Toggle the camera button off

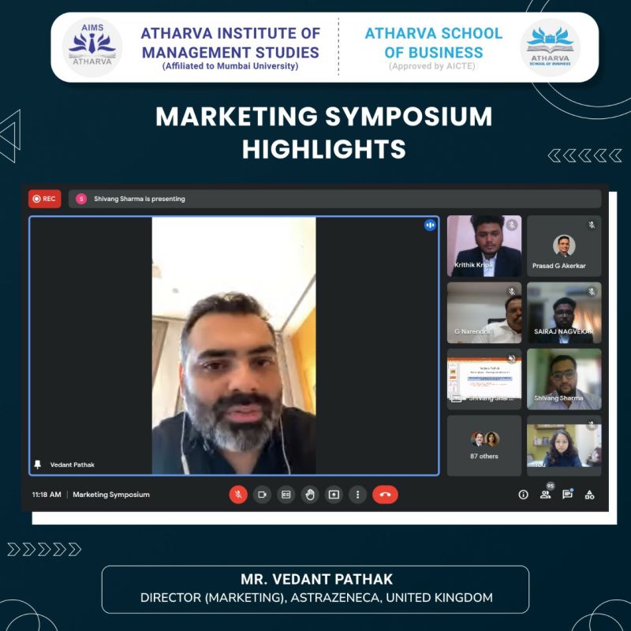coord(262,495)
